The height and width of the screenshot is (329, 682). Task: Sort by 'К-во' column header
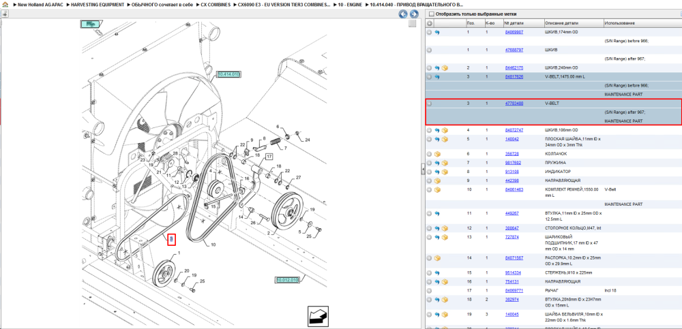click(490, 23)
